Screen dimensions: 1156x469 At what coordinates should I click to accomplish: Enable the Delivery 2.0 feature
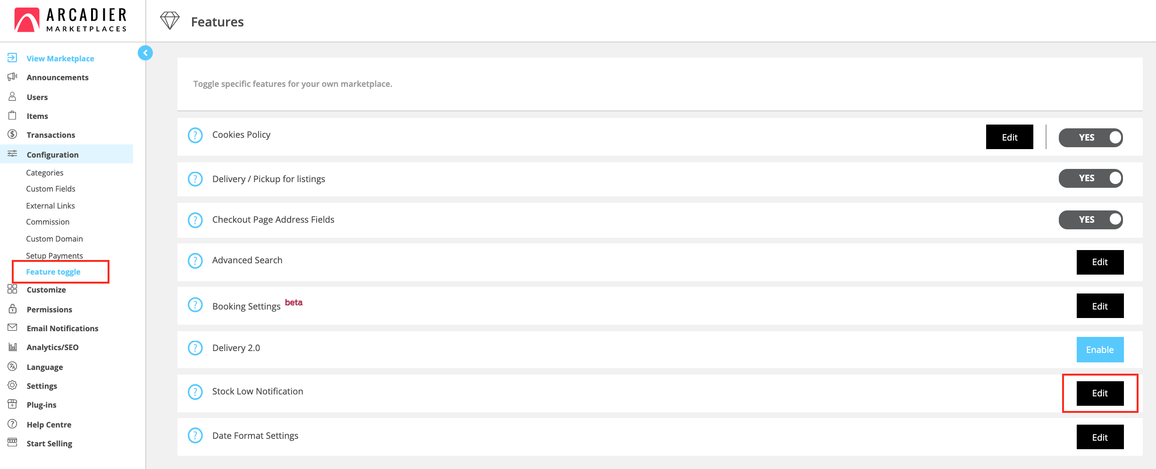click(x=1100, y=350)
